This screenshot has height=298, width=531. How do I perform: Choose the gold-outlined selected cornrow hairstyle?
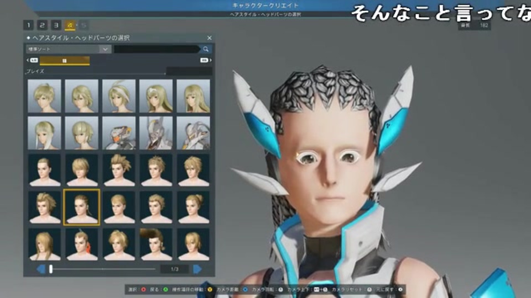[x=82, y=207]
